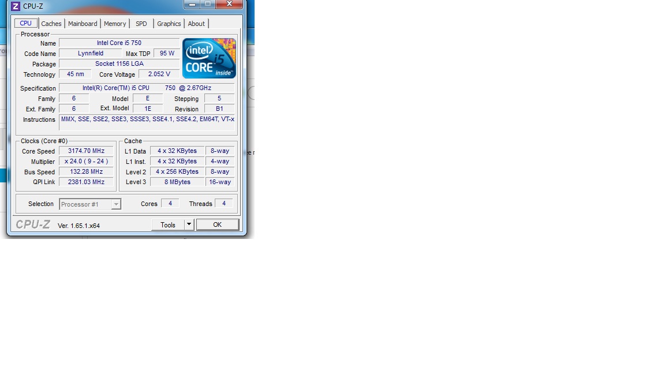Close the CPU-Z window
The width and height of the screenshot is (665, 374).
(229, 4)
